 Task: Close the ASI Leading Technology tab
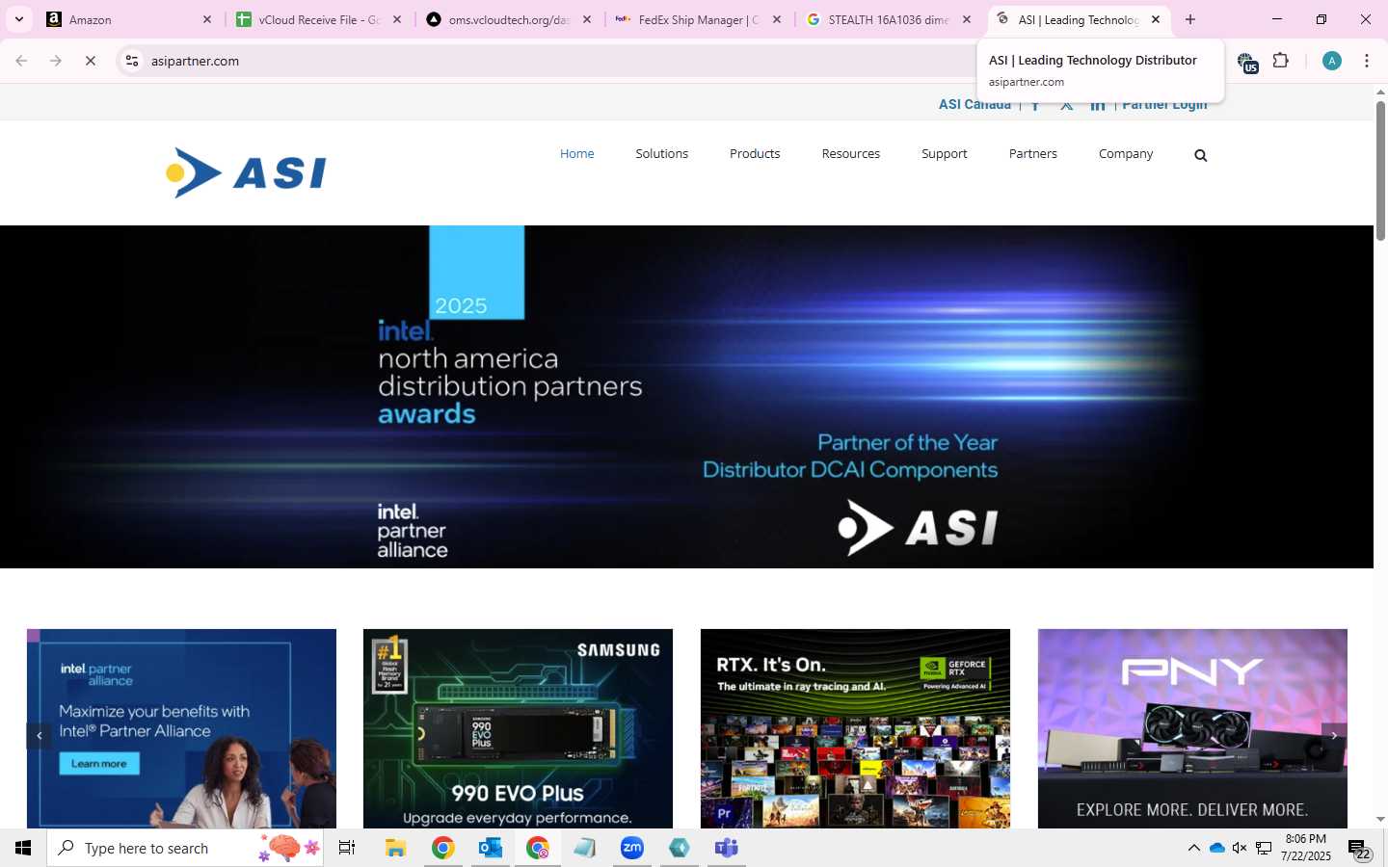pyautogui.click(x=1156, y=19)
